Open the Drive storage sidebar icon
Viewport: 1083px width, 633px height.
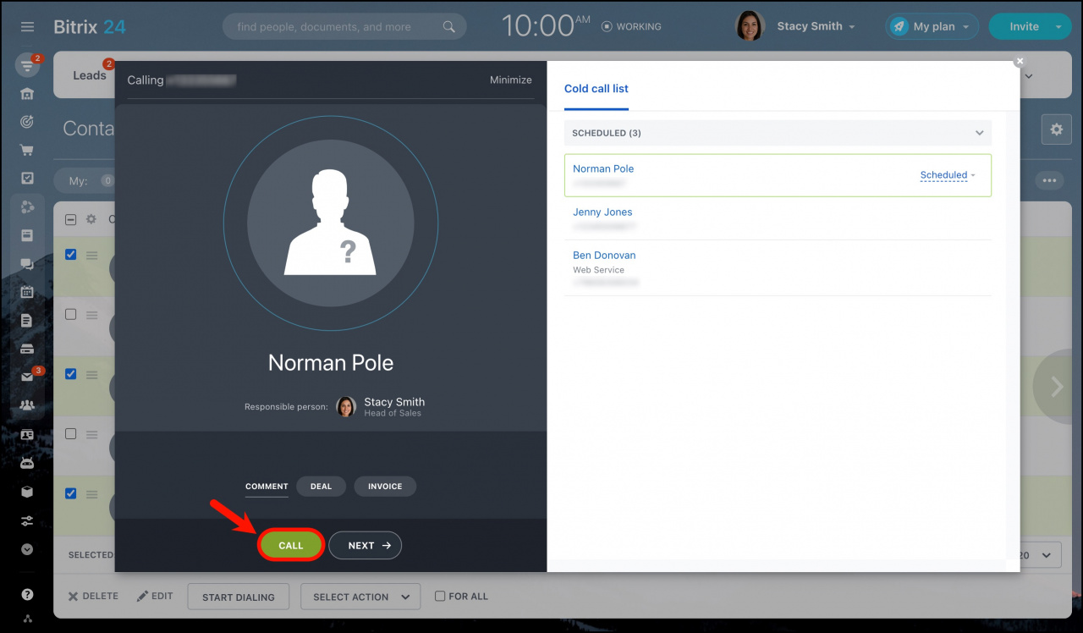pyautogui.click(x=27, y=349)
